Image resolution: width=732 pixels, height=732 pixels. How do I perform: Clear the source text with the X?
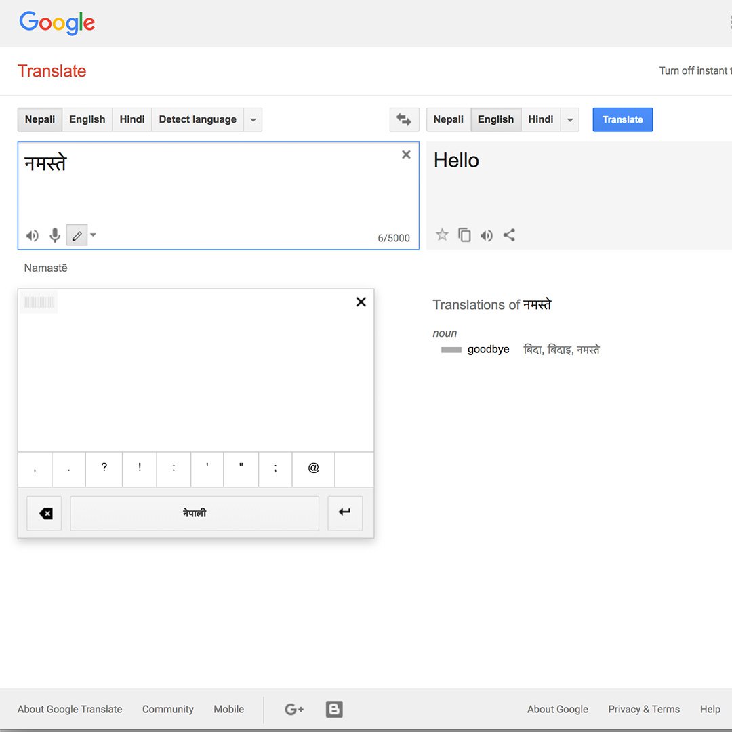406,155
